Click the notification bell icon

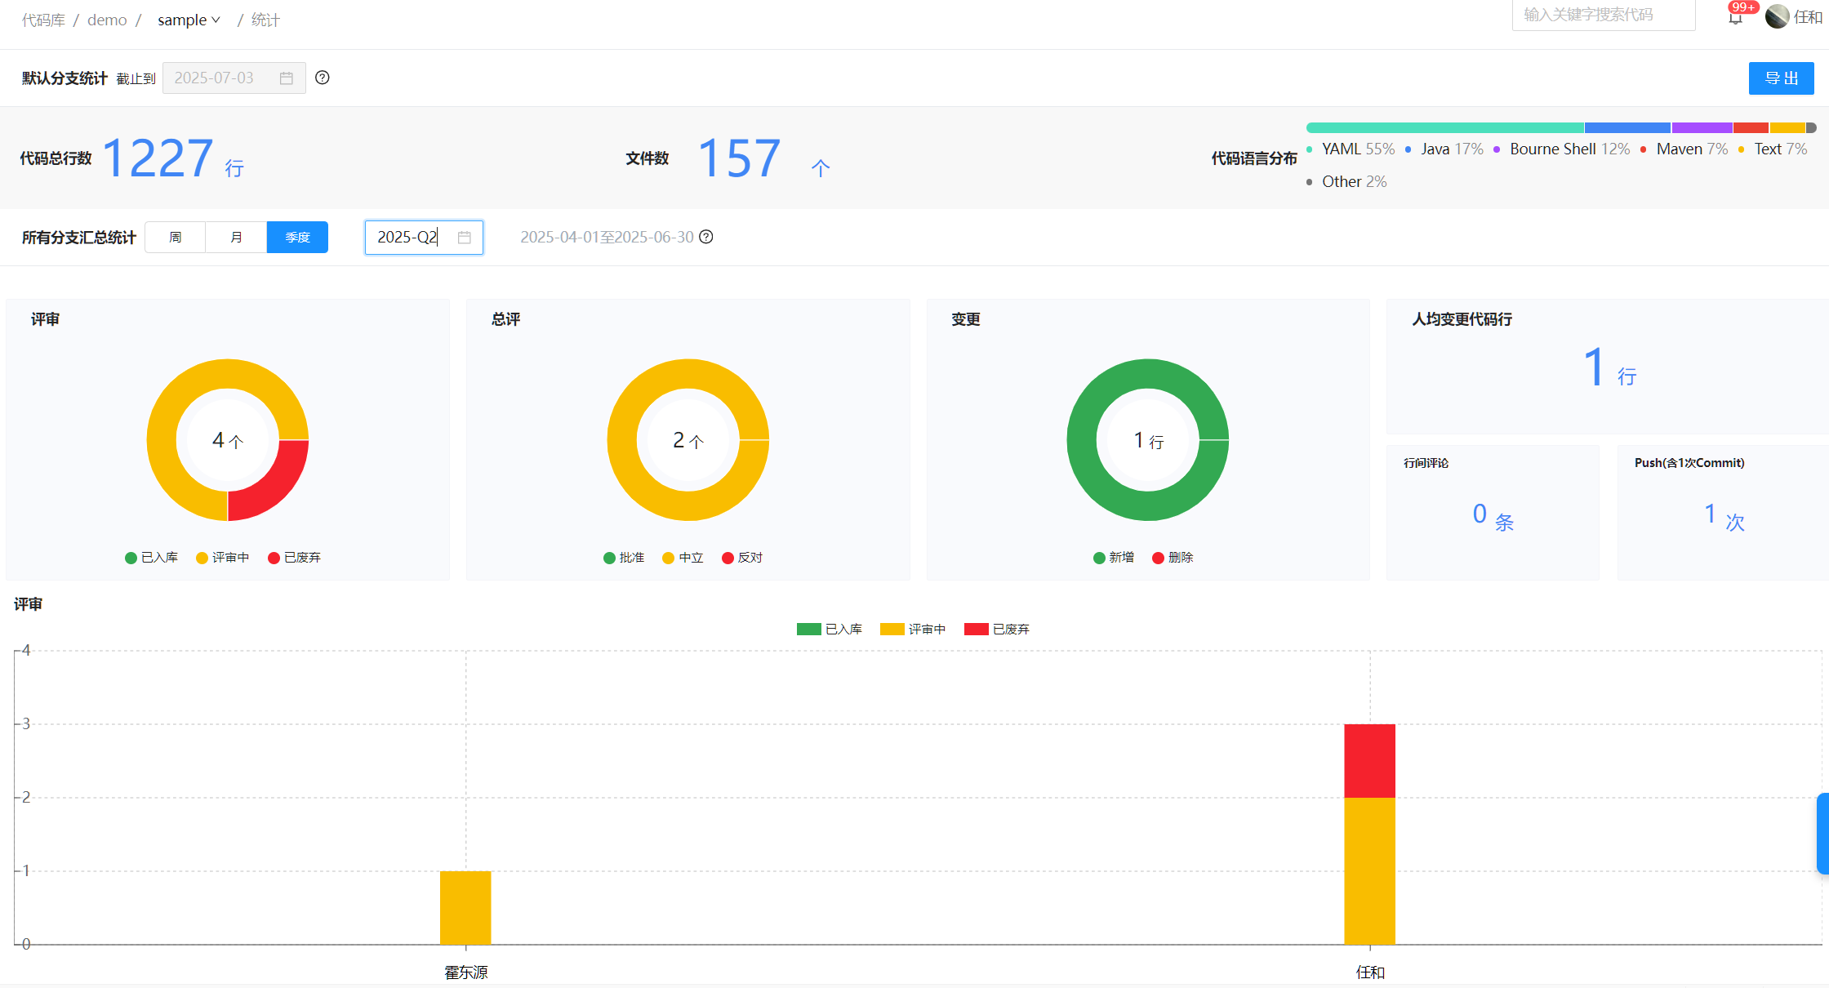[x=1735, y=17]
